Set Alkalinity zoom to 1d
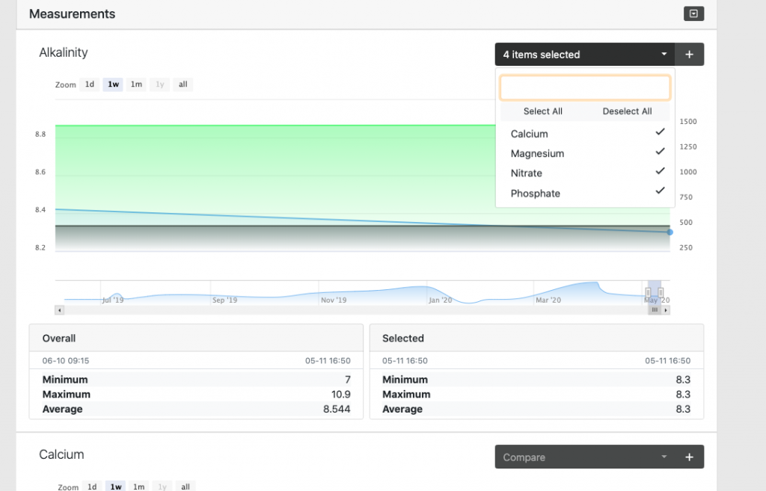Screen dimensions: 766x491 pyautogui.click(x=90, y=84)
